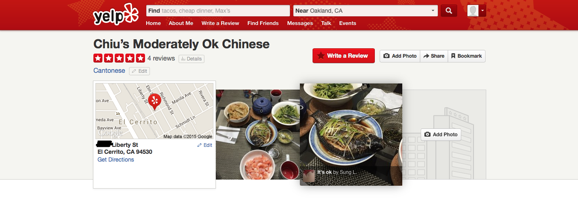Image resolution: width=578 pixels, height=198 pixels.
Task: Click the five-star rating icons
Action: pos(119,58)
